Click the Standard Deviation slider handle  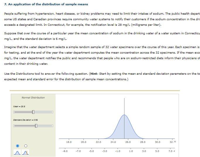[36, 126]
